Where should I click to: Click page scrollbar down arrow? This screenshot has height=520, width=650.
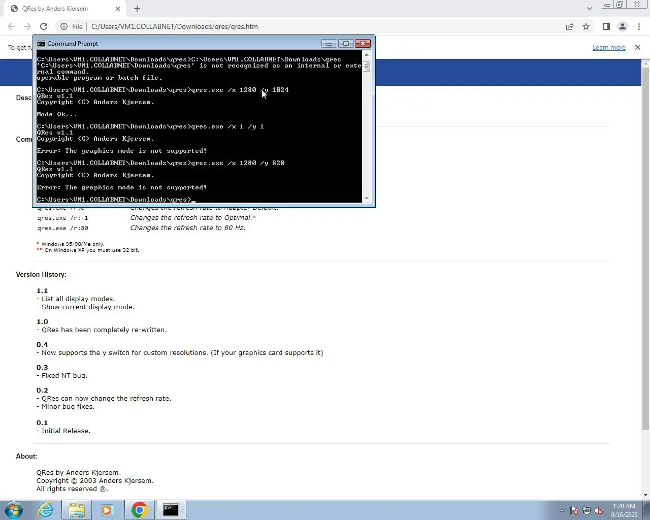(x=645, y=495)
